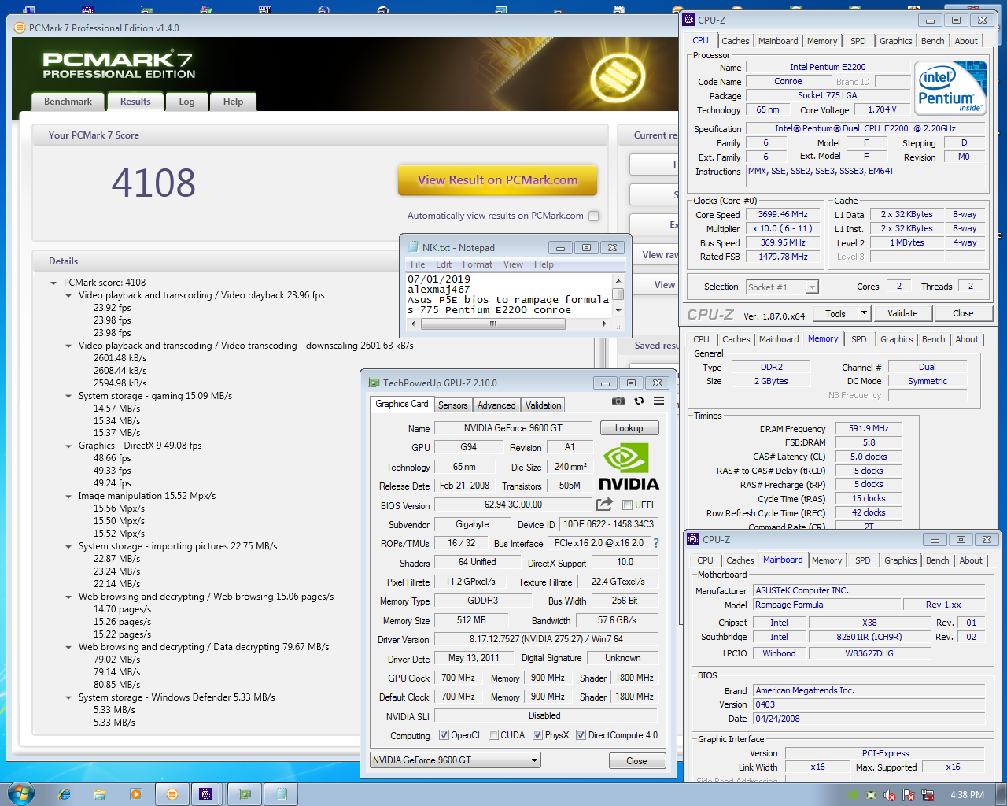Click the Close button at the bottom of GPU-Z

[x=636, y=761]
